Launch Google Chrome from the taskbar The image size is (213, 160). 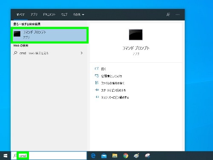pyautogui.click(x=126, y=156)
